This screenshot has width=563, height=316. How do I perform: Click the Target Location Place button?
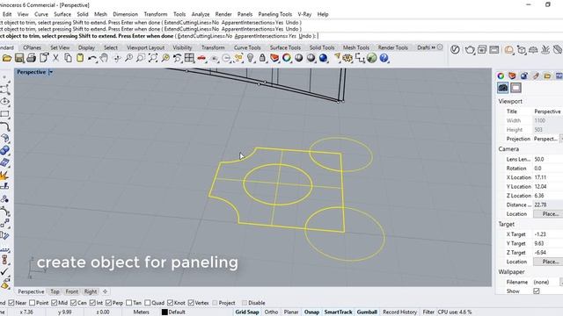[x=549, y=262]
